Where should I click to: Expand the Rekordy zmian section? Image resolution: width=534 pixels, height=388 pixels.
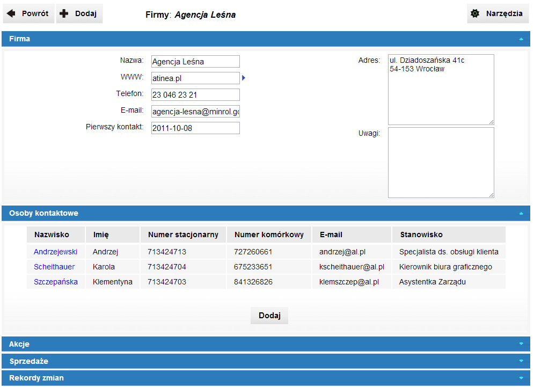pos(521,378)
